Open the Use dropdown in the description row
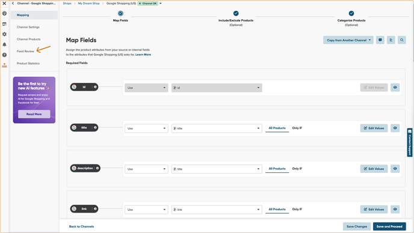This screenshot has width=414, height=233. click(146, 169)
